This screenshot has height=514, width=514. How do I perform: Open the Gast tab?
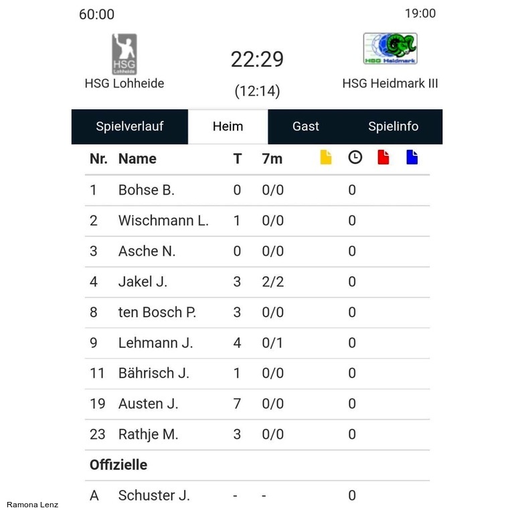pos(306,126)
